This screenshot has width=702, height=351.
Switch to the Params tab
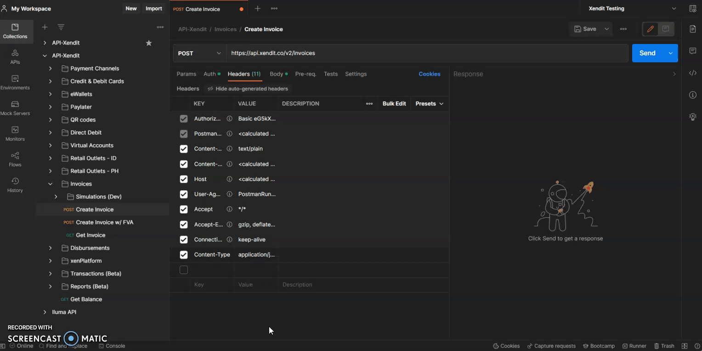click(186, 74)
